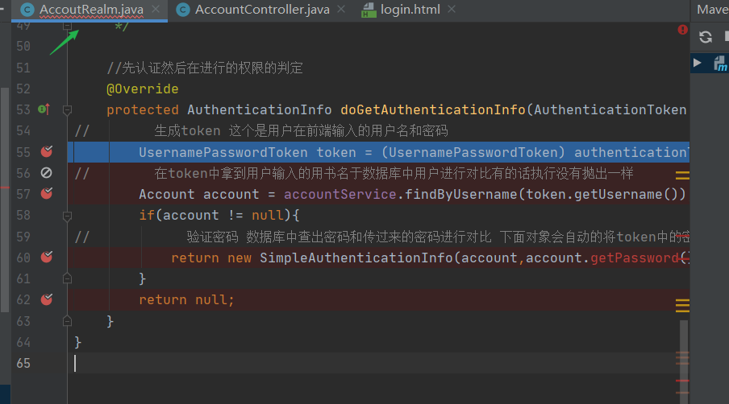Image resolution: width=729 pixels, height=404 pixels.
Task: Close the login.html tab
Action: [451, 10]
